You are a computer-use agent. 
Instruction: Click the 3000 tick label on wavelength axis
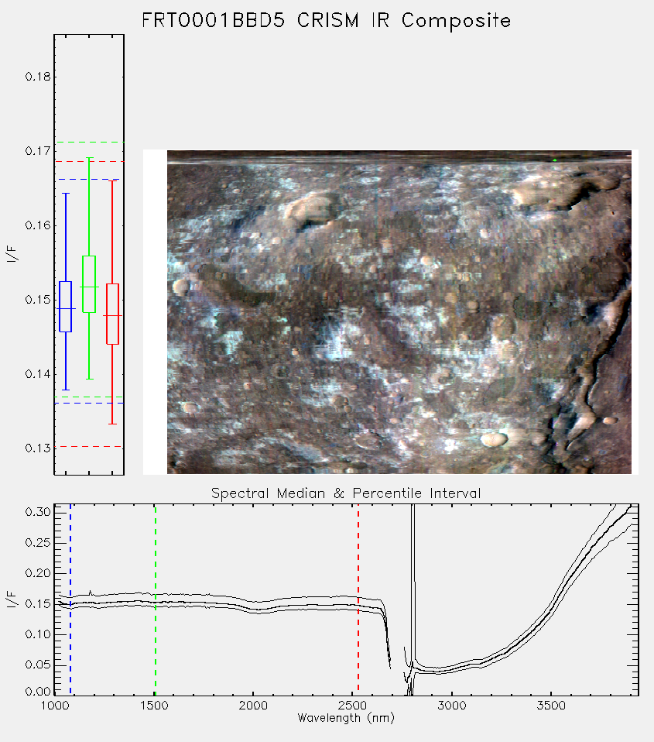451,706
